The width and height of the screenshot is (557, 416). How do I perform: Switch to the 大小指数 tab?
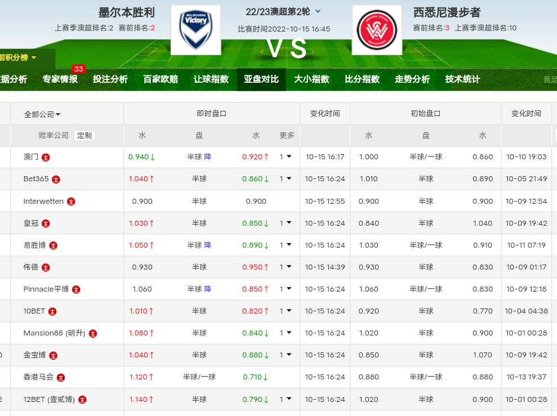[x=311, y=79]
